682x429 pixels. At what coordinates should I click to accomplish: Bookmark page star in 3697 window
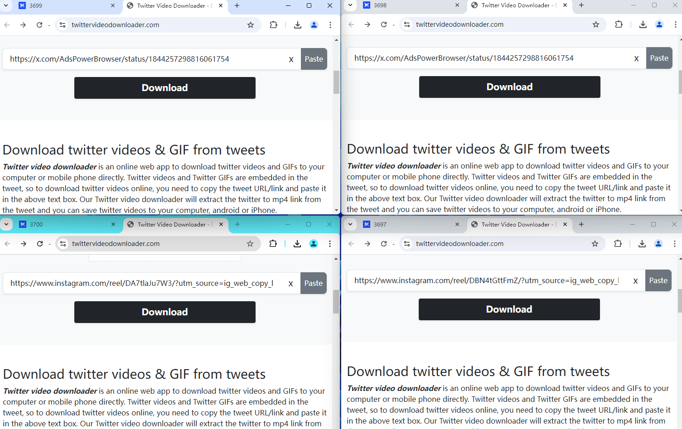[x=595, y=244]
